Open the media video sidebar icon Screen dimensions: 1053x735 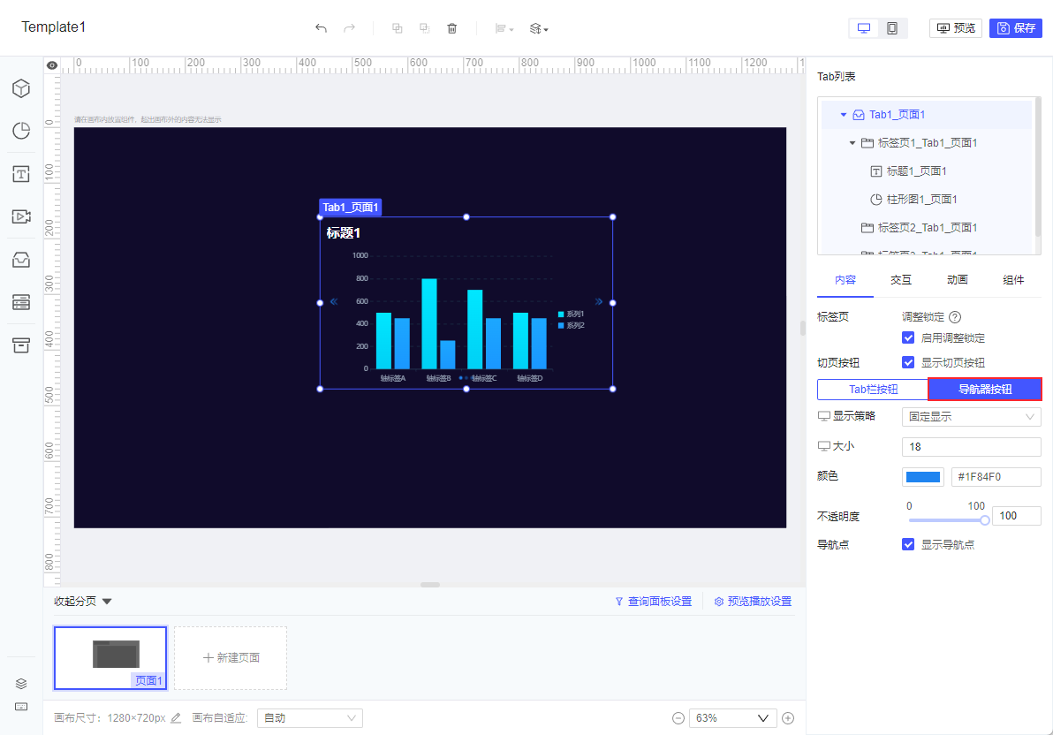21,216
